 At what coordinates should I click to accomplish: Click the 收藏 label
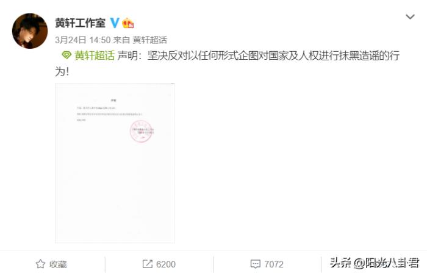coord(58,264)
